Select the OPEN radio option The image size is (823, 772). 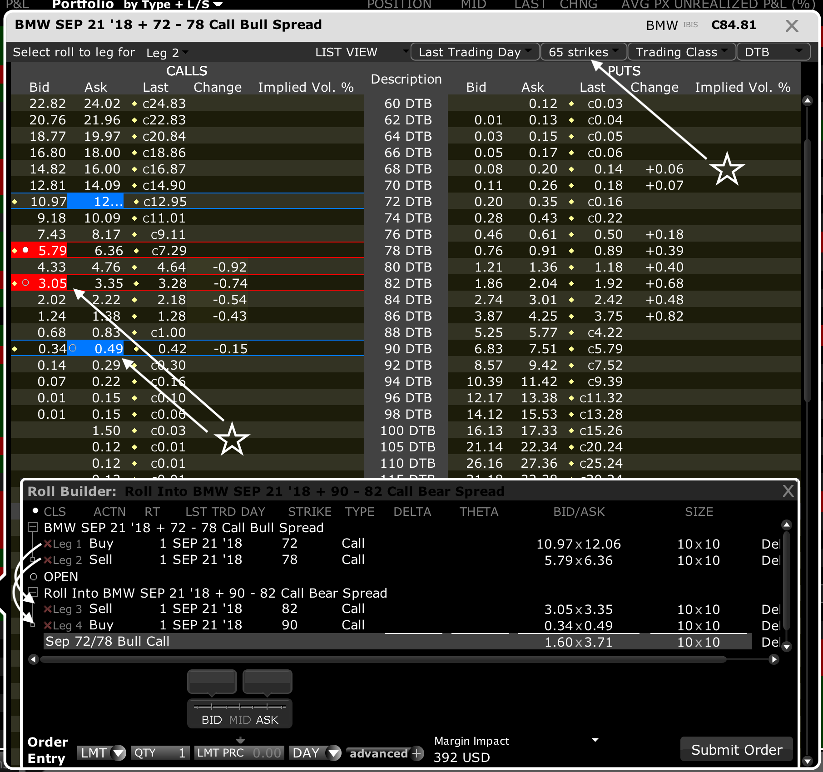34,577
